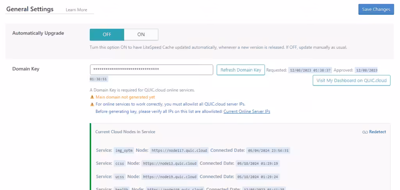Click the Redetect chain-link icon

click(365, 132)
